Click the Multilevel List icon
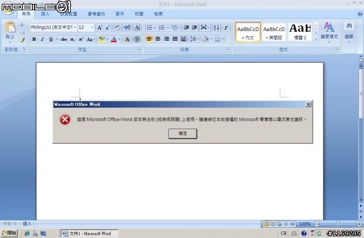The width and height of the screenshot is (364, 238). coord(175,28)
